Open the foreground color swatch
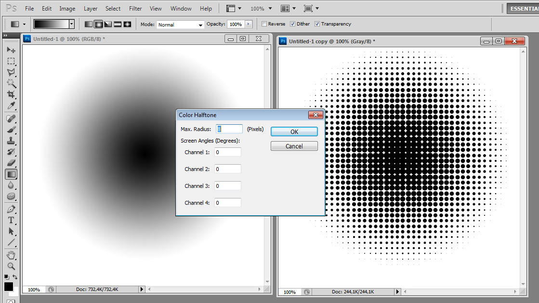The width and height of the screenshot is (539, 303). click(x=9, y=287)
